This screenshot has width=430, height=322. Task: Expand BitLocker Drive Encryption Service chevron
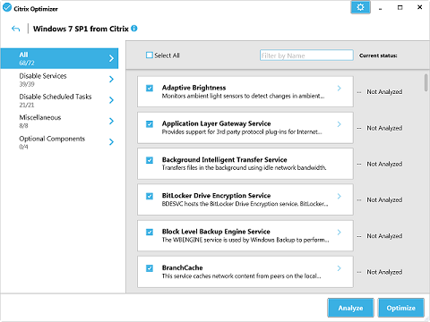340,196
